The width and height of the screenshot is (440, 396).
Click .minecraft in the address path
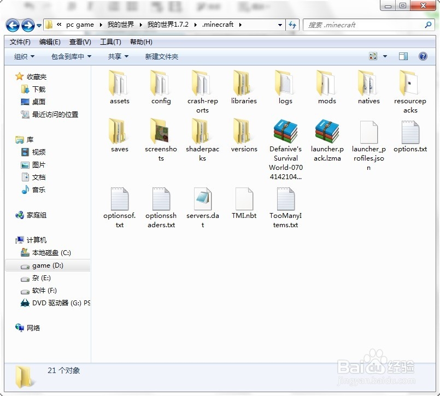(x=218, y=25)
